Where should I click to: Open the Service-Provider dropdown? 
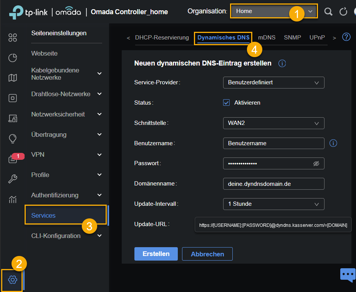pos(273,82)
